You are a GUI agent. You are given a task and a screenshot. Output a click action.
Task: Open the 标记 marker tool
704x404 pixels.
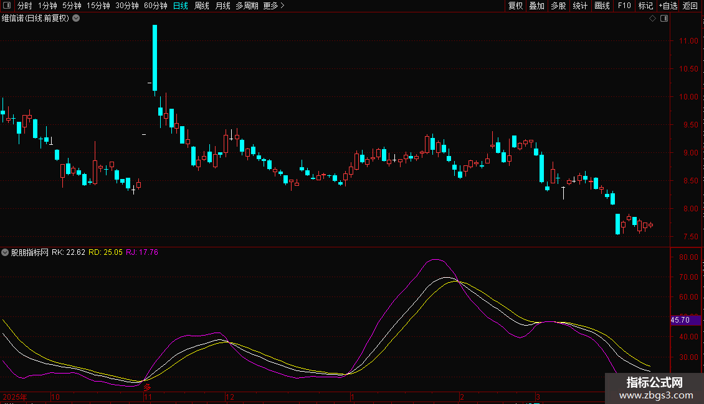coord(645,6)
